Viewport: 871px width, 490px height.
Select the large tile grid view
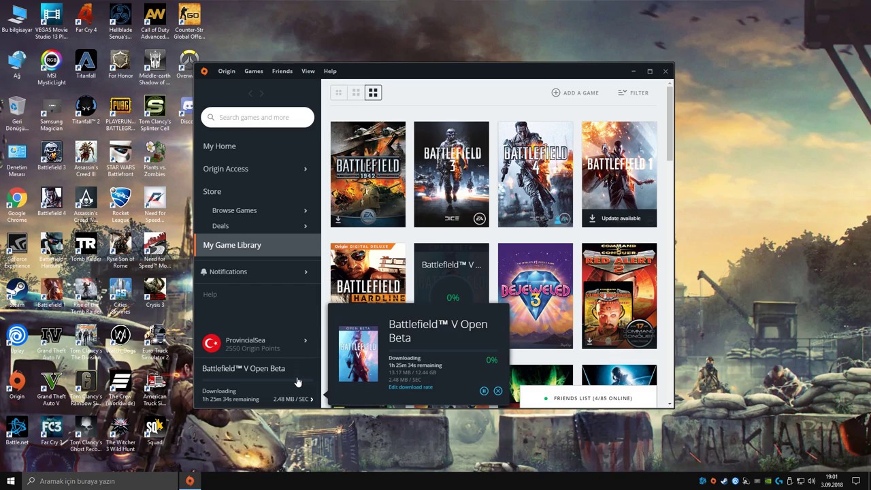click(x=373, y=93)
